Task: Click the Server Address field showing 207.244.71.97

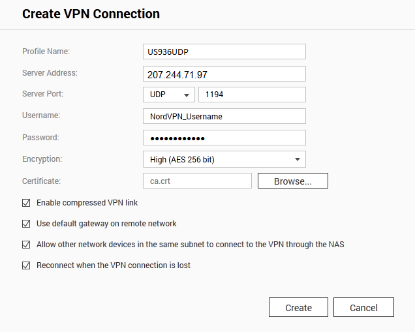Action: point(224,74)
